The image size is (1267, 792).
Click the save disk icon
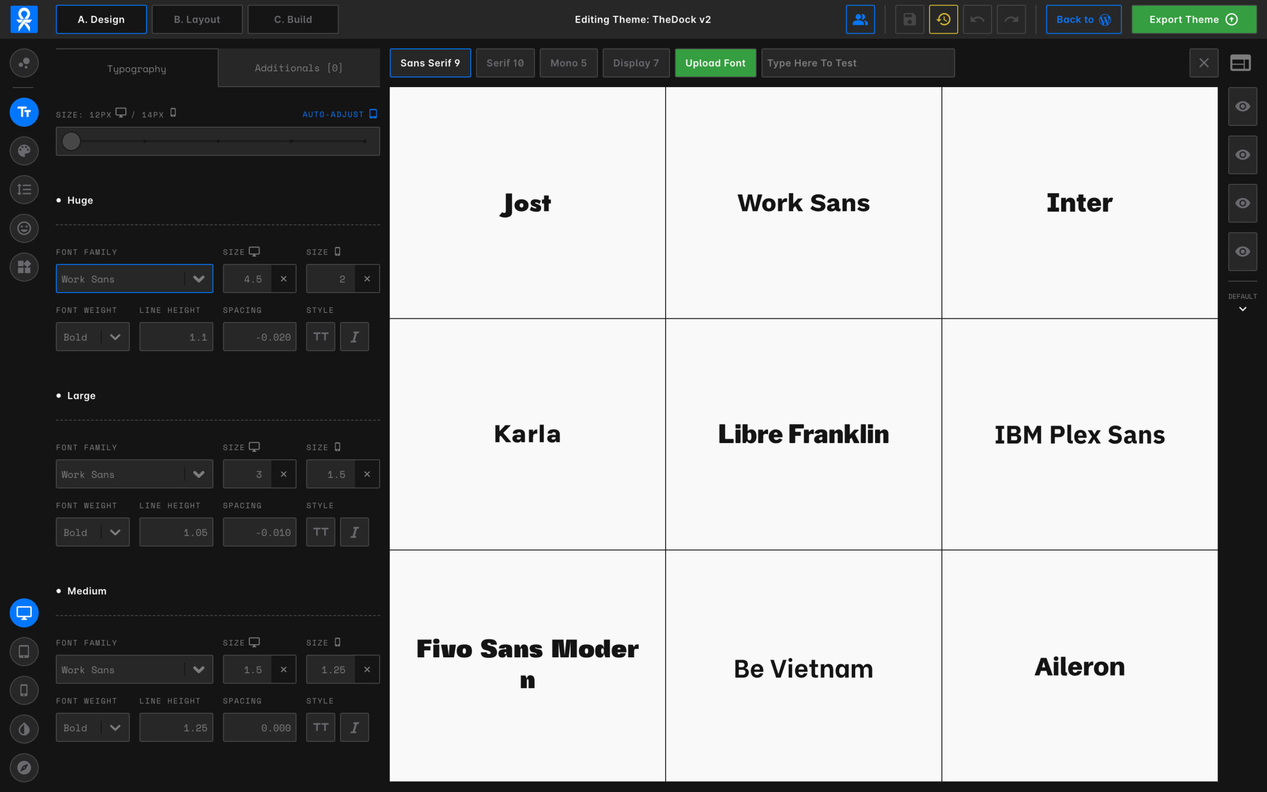click(x=909, y=19)
